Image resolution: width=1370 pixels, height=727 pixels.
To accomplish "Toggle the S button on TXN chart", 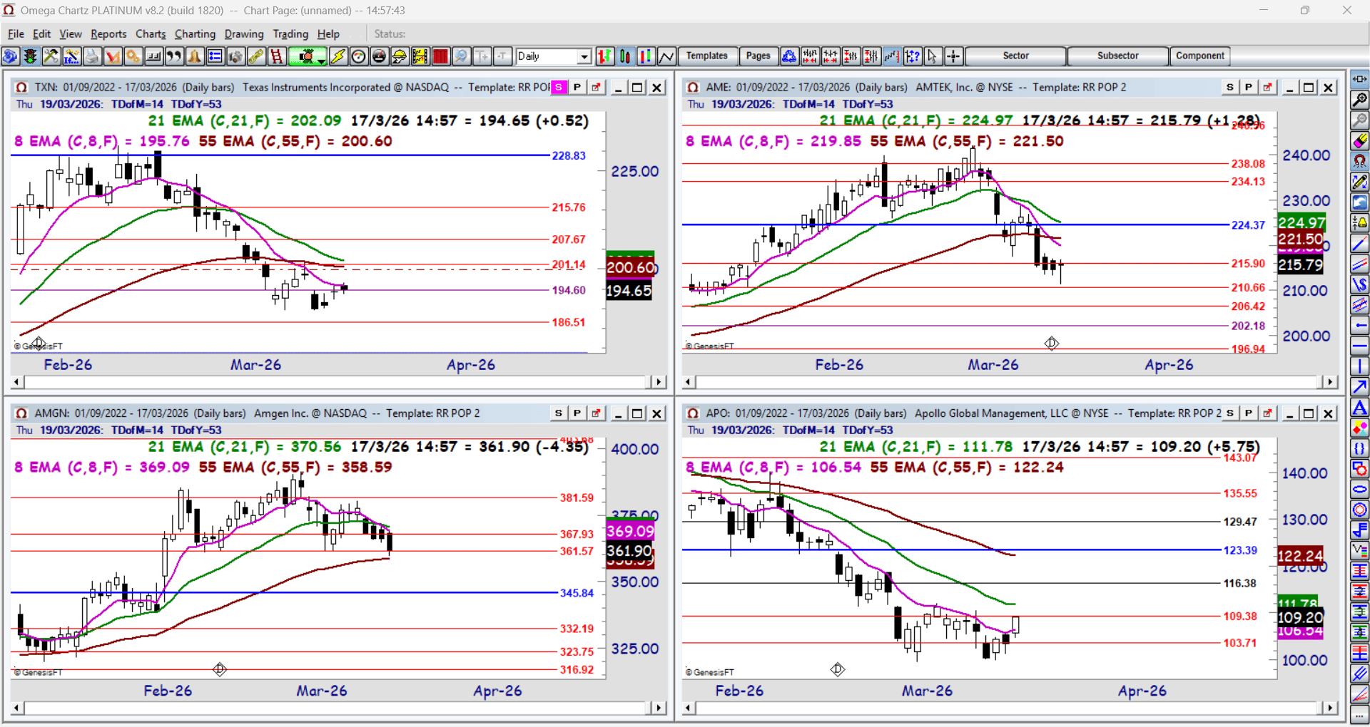I will pos(559,87).
